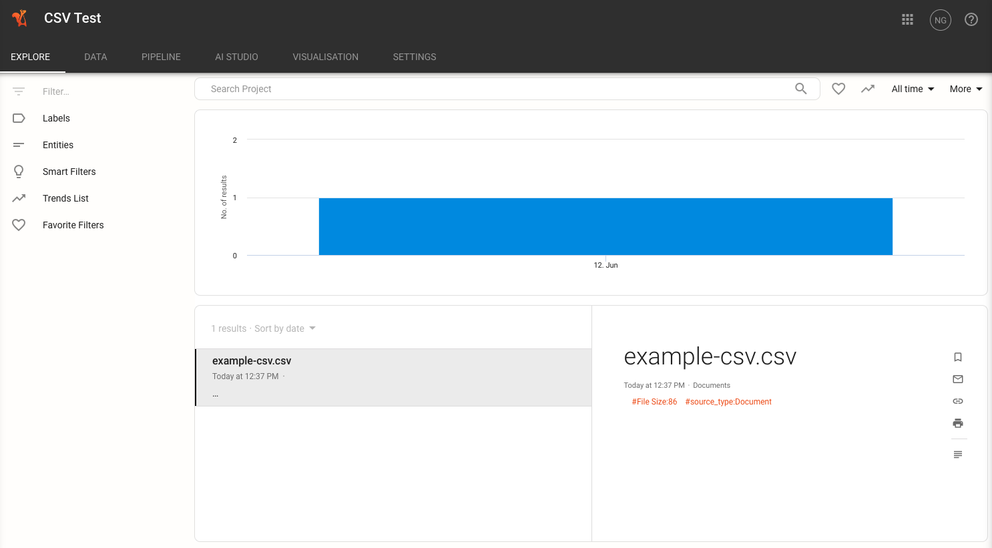Click the squirrel logo icon
The height and width of the screenshot is (548, 992).
coord(20,18)
